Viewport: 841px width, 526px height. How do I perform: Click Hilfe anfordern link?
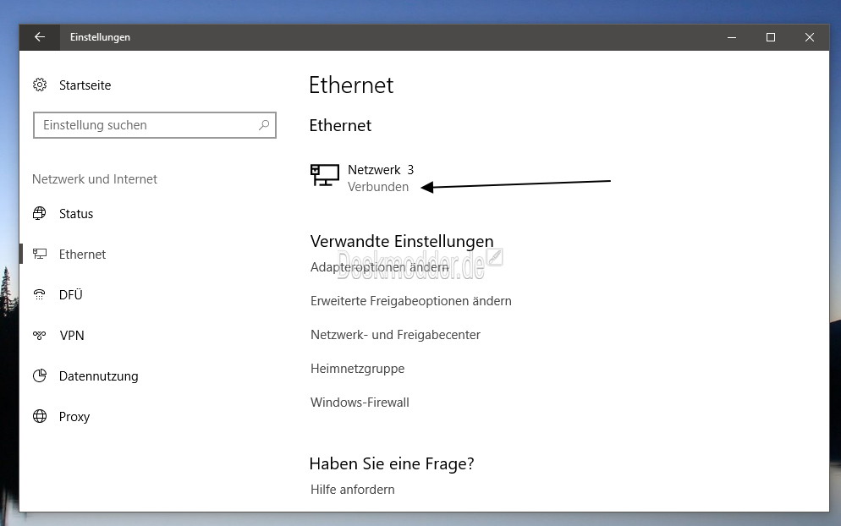[x=352, y=490]
